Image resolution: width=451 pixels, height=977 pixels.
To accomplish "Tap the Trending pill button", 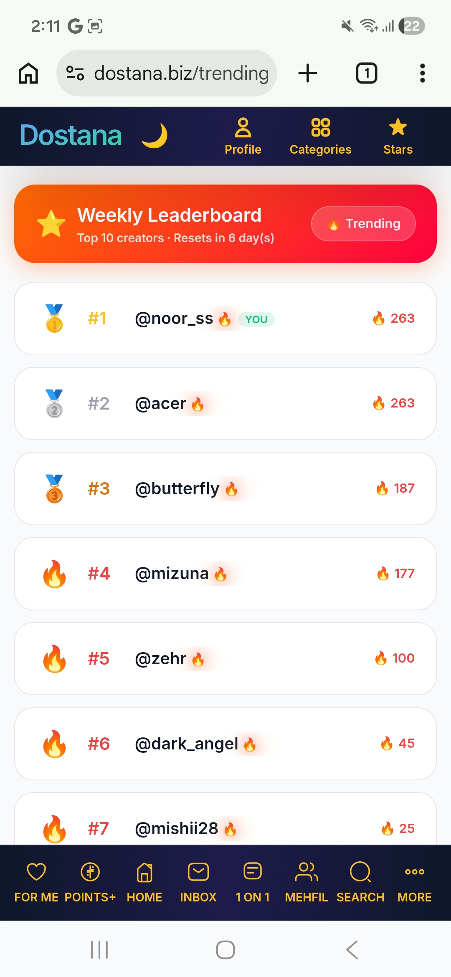I will coord(363,224).
